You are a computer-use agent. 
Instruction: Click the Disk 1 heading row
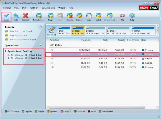[x=103, y=45]
